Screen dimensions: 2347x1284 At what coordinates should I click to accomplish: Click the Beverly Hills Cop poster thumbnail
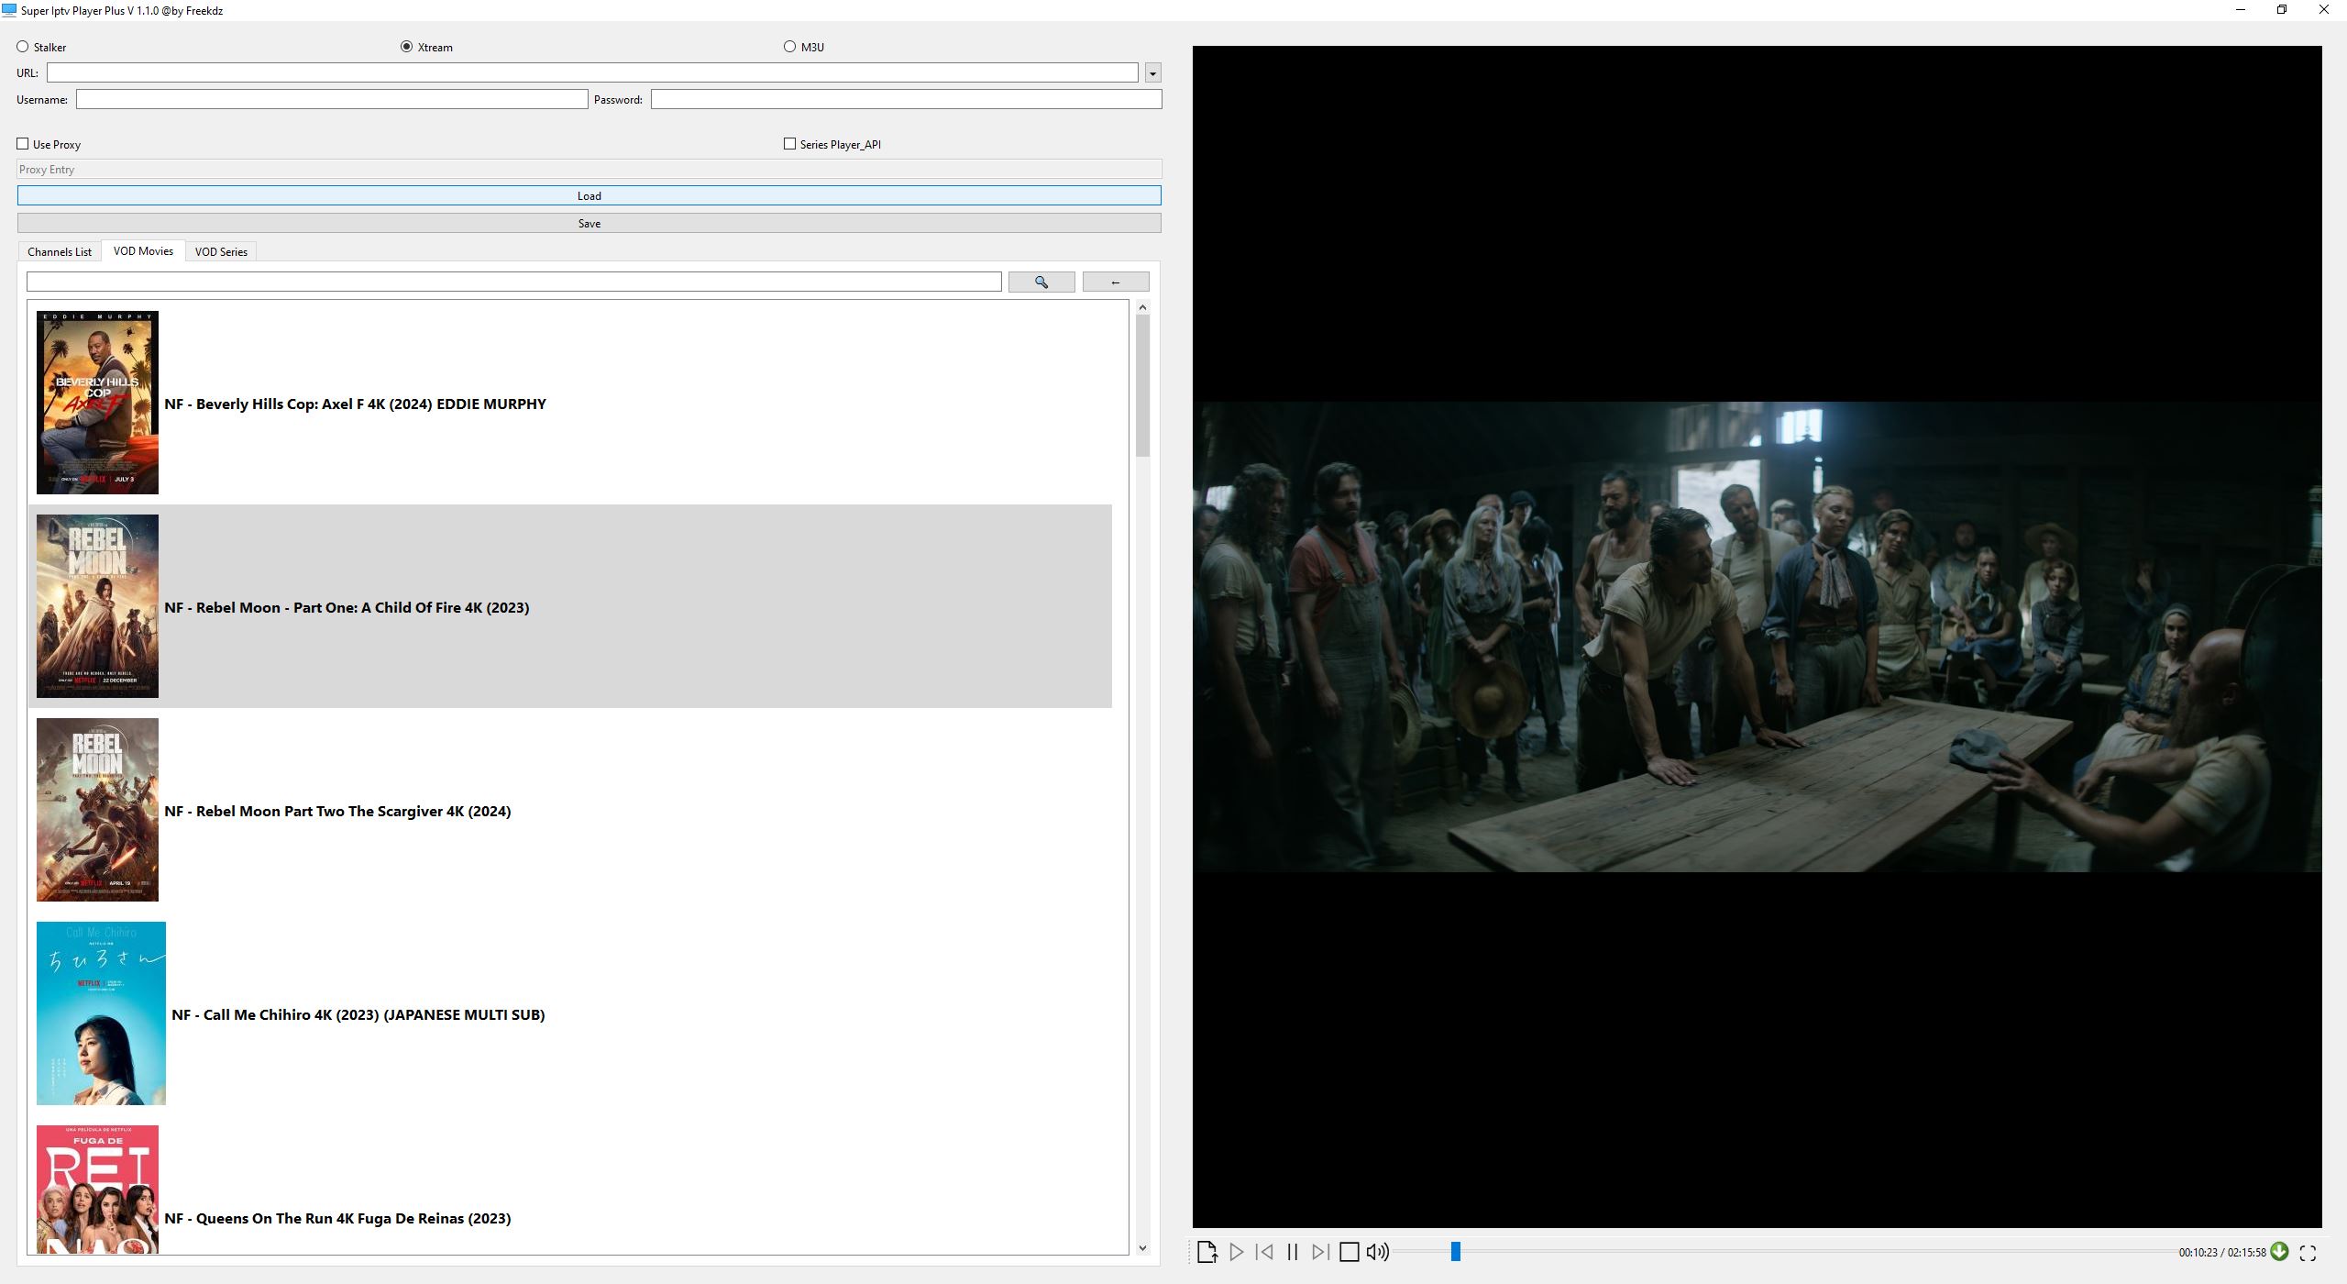click(x=97, y=403)
